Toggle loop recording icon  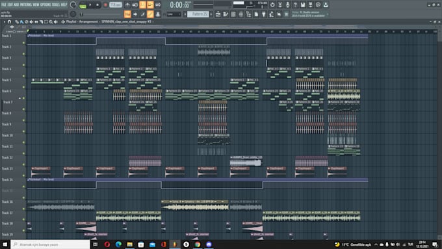[x=158, y=5]
